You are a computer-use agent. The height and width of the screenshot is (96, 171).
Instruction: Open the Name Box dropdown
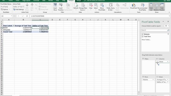[x=11, y=16]
